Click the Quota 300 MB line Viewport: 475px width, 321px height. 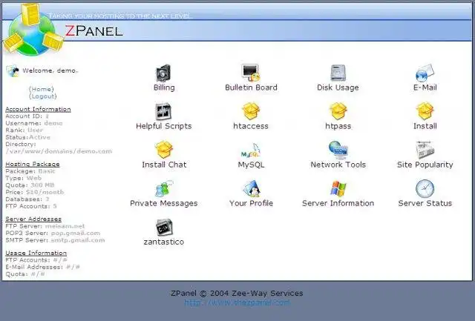30,185
